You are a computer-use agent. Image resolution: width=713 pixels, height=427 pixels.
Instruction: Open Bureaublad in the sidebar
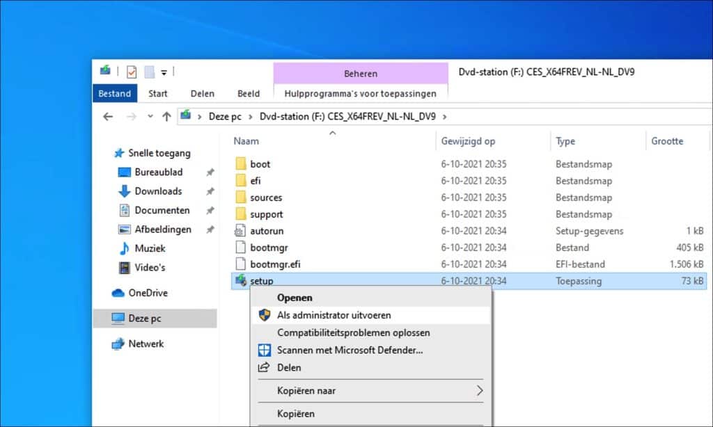pyautogui.click(x=158, y=172)
